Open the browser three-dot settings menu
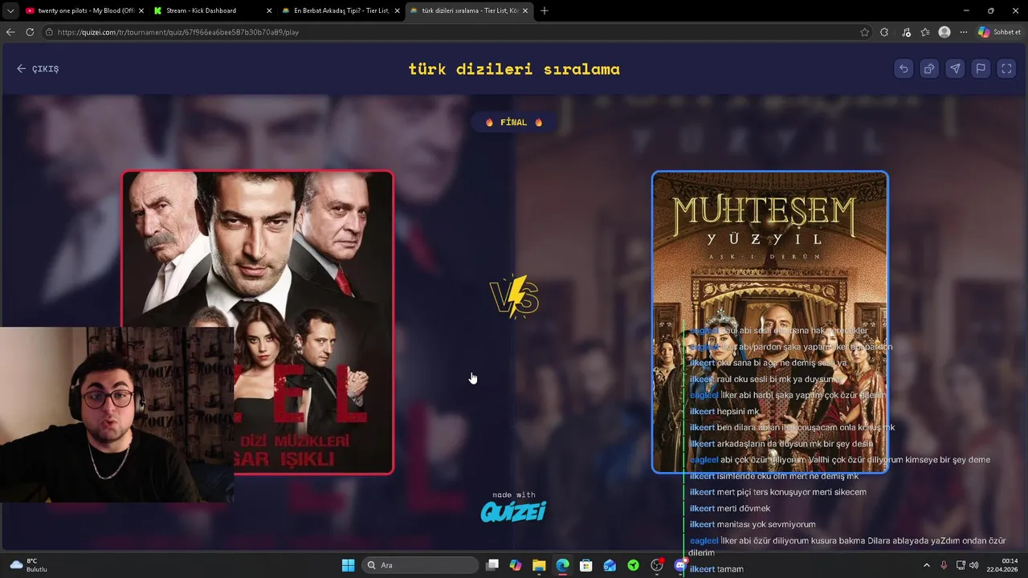This screenshot has width=1028, height=578. (x=964, y=32)
